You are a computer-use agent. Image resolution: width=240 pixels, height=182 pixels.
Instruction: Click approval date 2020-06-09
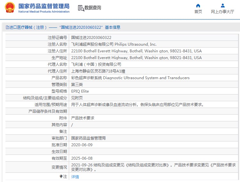tap(82, 145)
